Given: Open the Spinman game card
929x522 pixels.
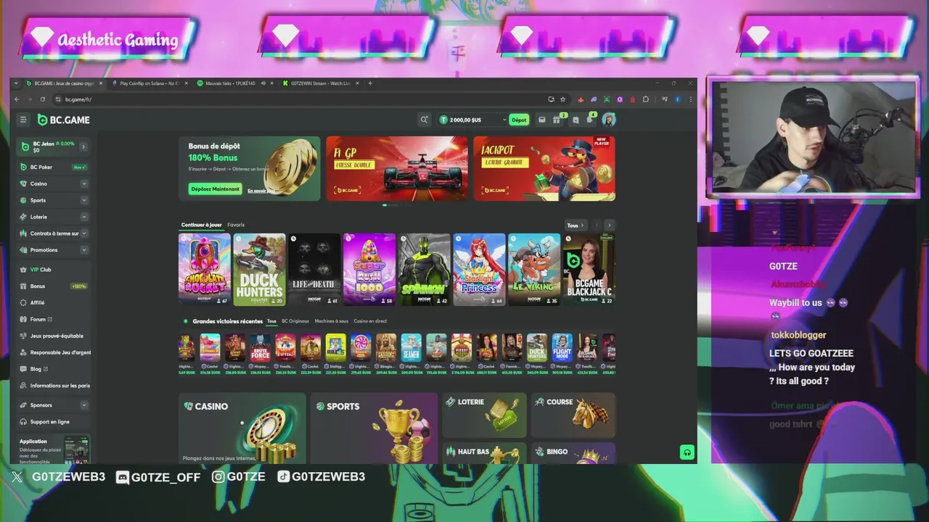Looking at the screenshot, I should [425, 269].
